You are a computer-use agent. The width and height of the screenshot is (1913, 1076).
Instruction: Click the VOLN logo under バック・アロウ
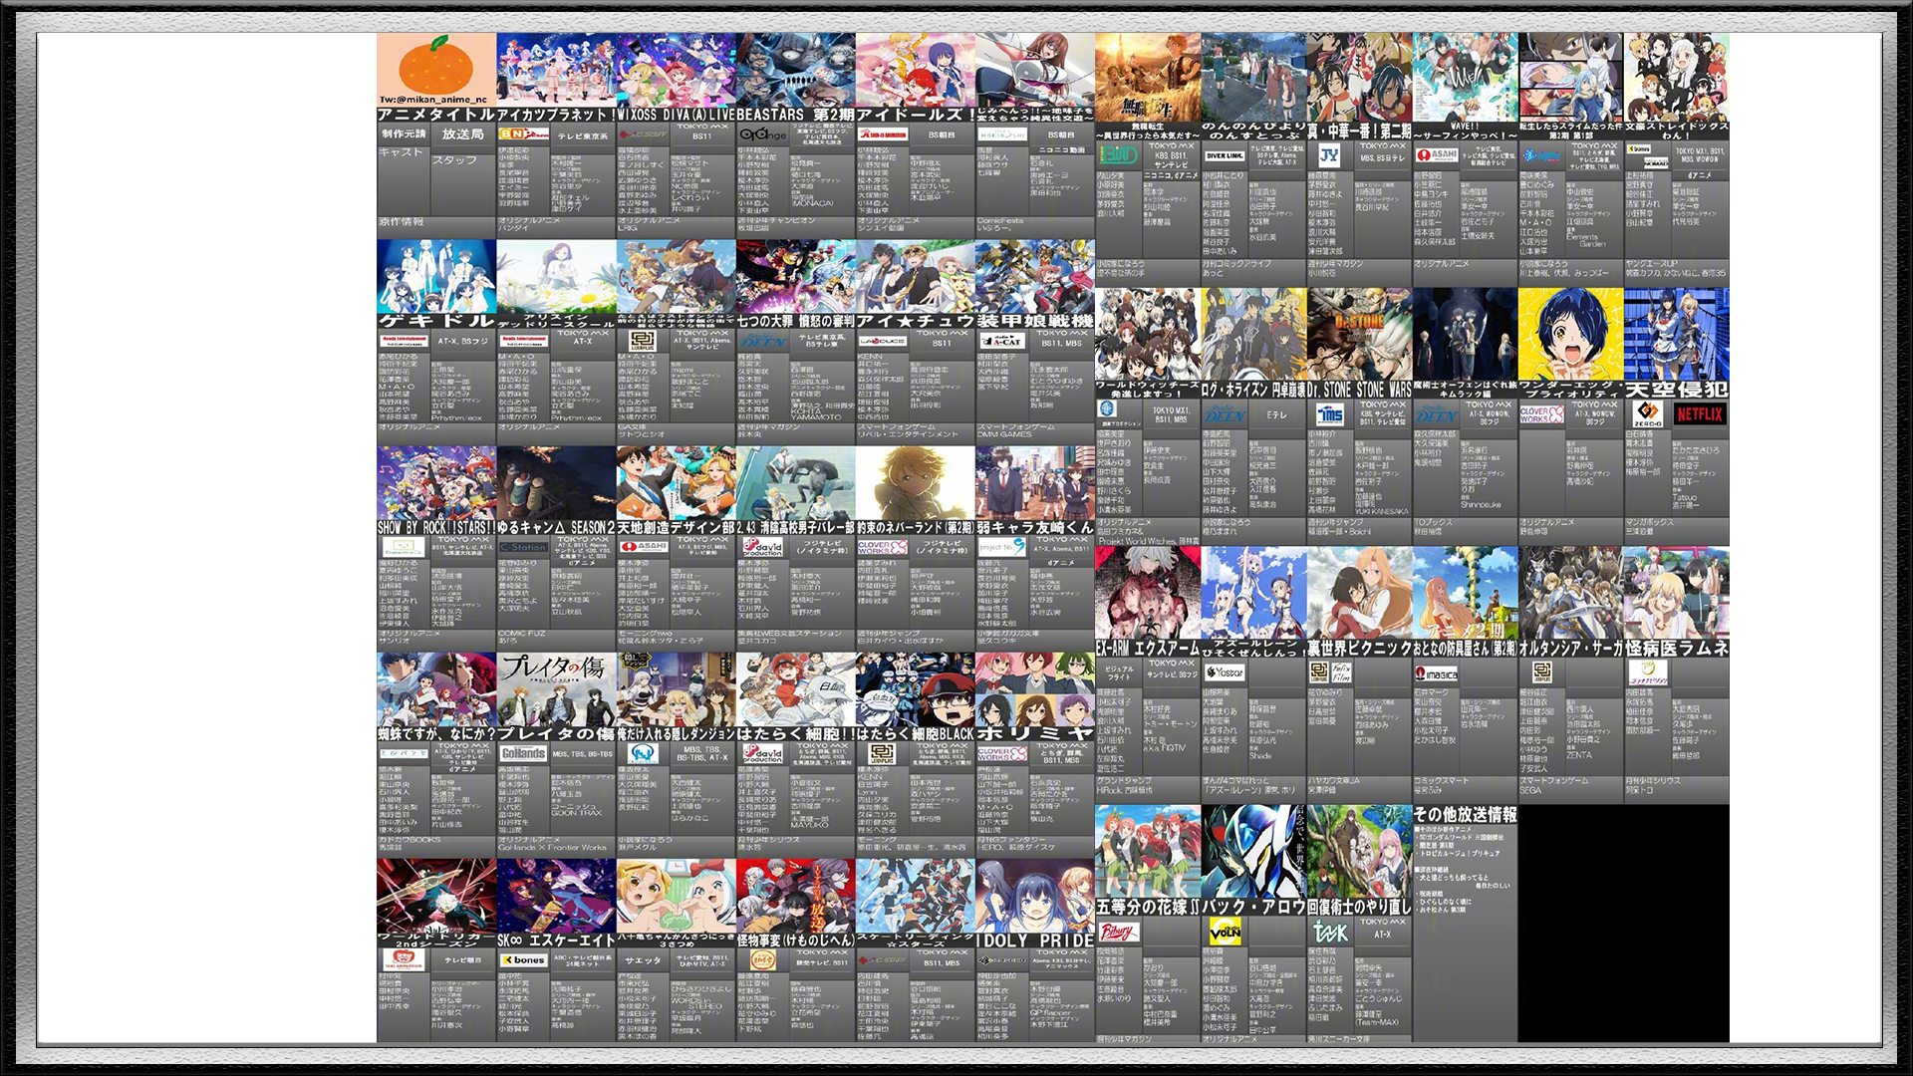pyautogui.click(x=1225, y=932)
